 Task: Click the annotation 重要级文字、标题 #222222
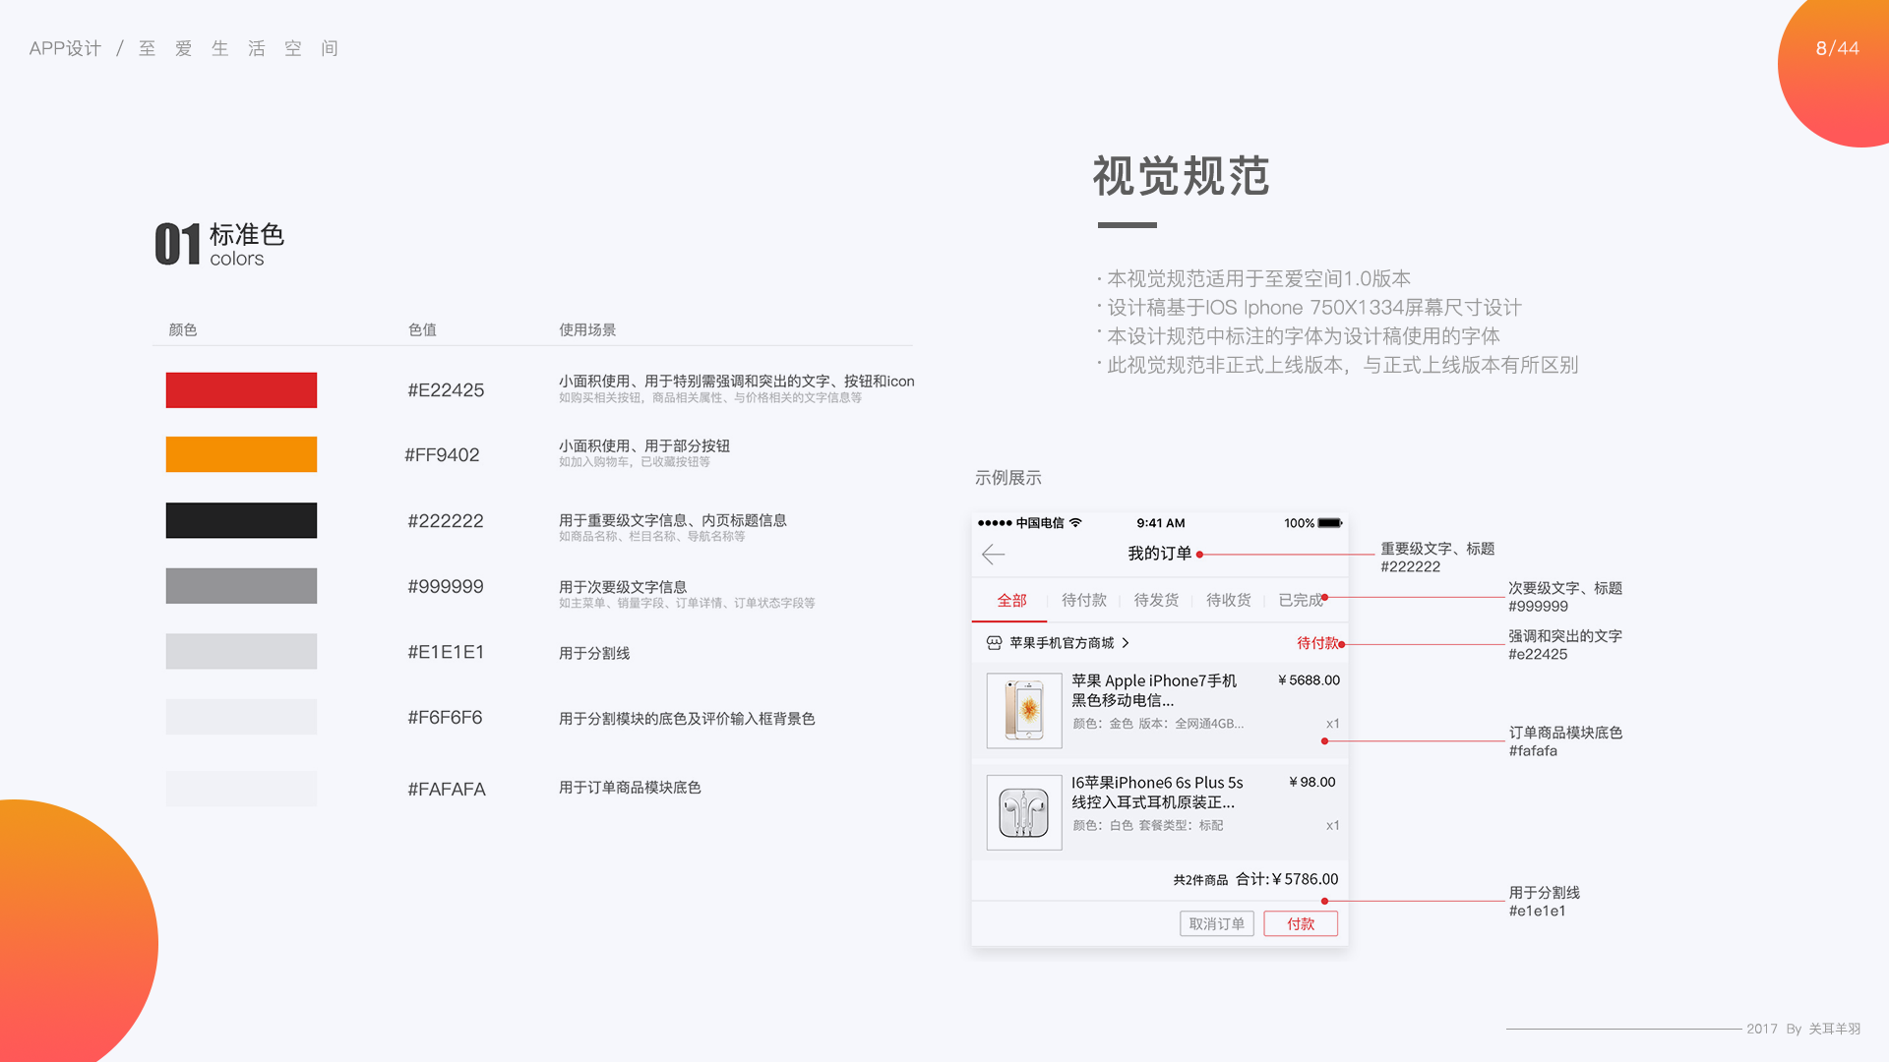(x=1437, y=558)
